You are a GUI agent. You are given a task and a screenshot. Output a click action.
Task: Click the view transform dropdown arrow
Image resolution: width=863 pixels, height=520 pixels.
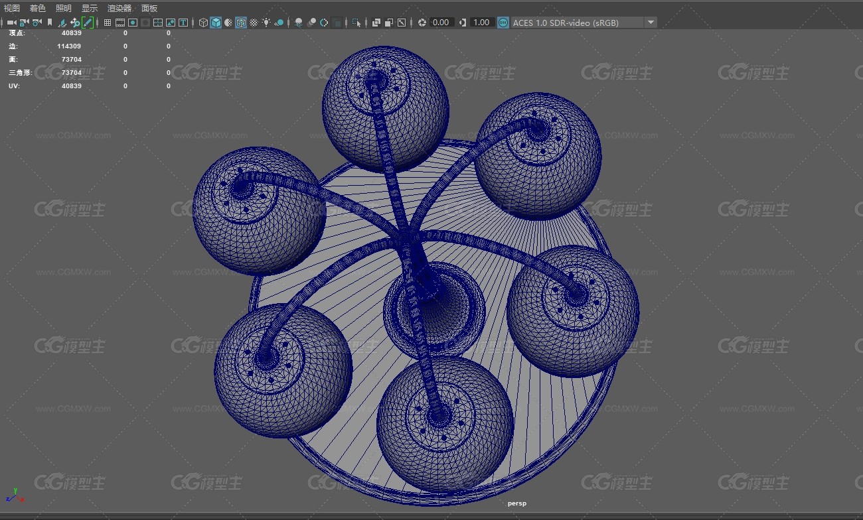[x=651, y=23]
